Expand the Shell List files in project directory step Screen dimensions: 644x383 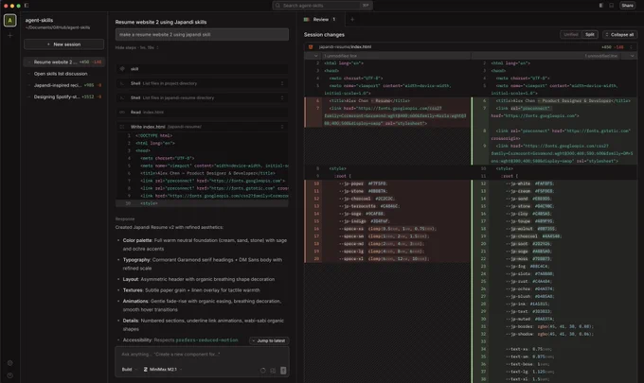282,83
